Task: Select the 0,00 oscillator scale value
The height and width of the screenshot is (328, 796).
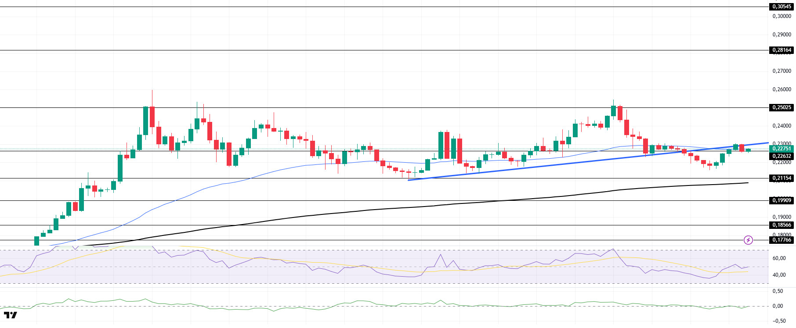Action: tap(778, 306)
